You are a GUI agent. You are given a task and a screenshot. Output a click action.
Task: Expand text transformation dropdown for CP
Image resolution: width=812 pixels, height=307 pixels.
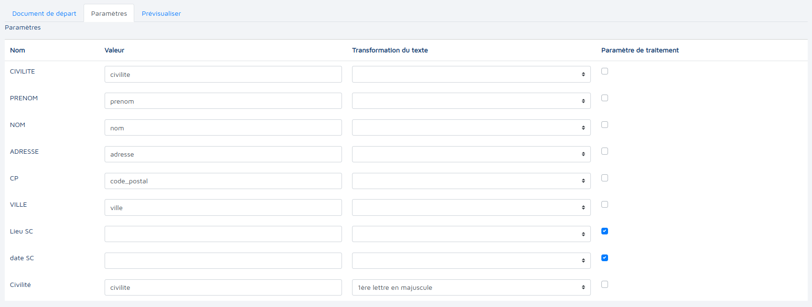point(471,181)
